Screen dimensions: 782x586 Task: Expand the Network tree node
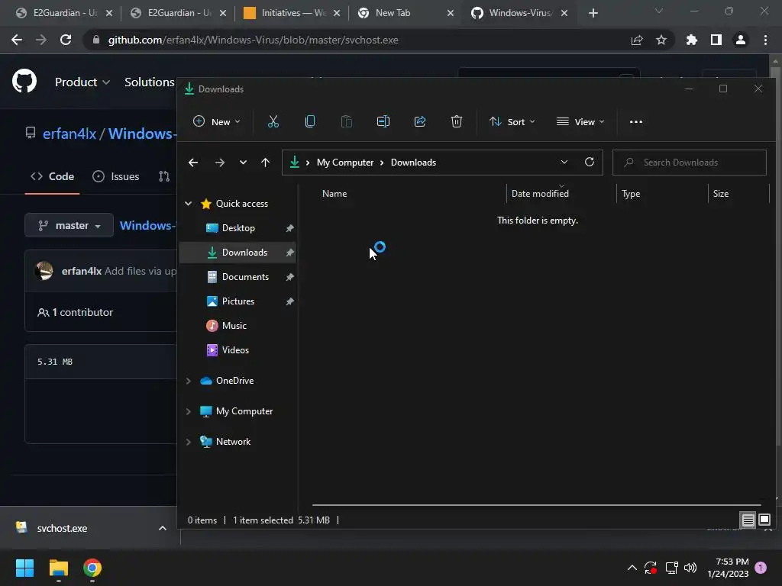coord(189,442)
